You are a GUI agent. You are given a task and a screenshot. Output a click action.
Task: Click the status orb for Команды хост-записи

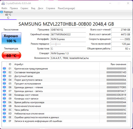(x=4, y=98)
